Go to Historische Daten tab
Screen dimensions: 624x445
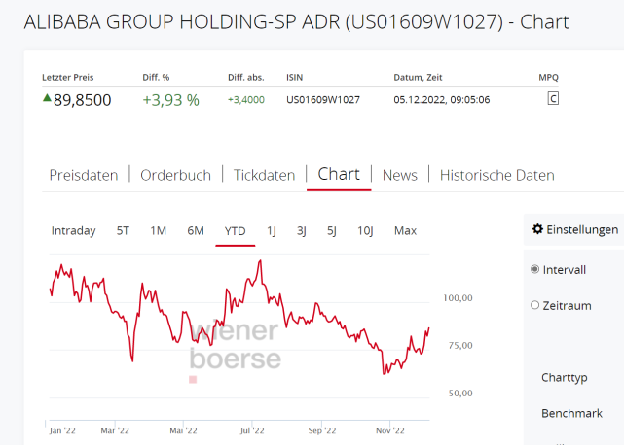pyautogui.click(x=497, y=175)
